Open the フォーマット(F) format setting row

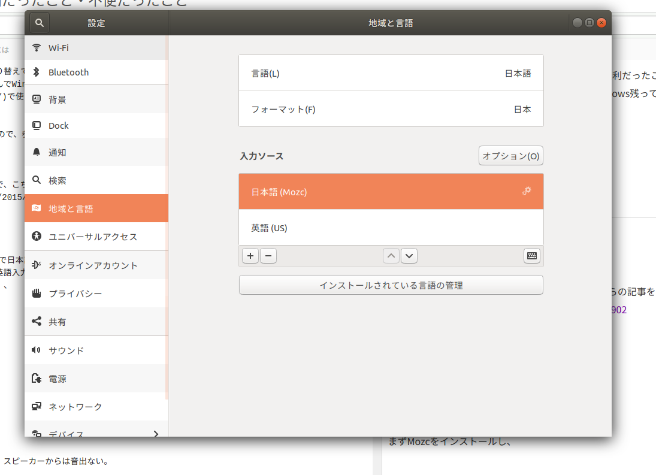(391, 109)
